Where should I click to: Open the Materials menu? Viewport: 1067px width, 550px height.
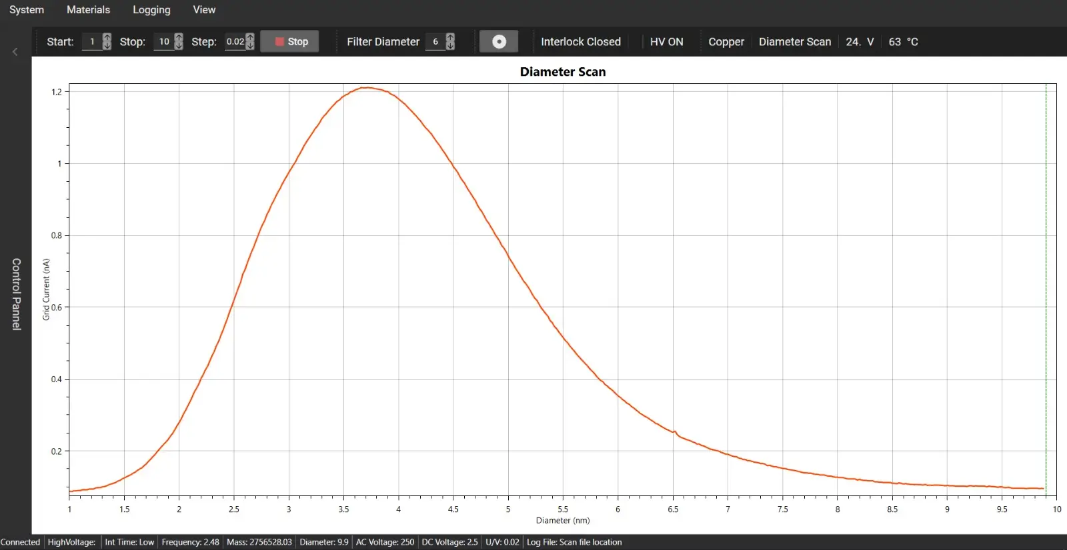(x=88, y=10)
